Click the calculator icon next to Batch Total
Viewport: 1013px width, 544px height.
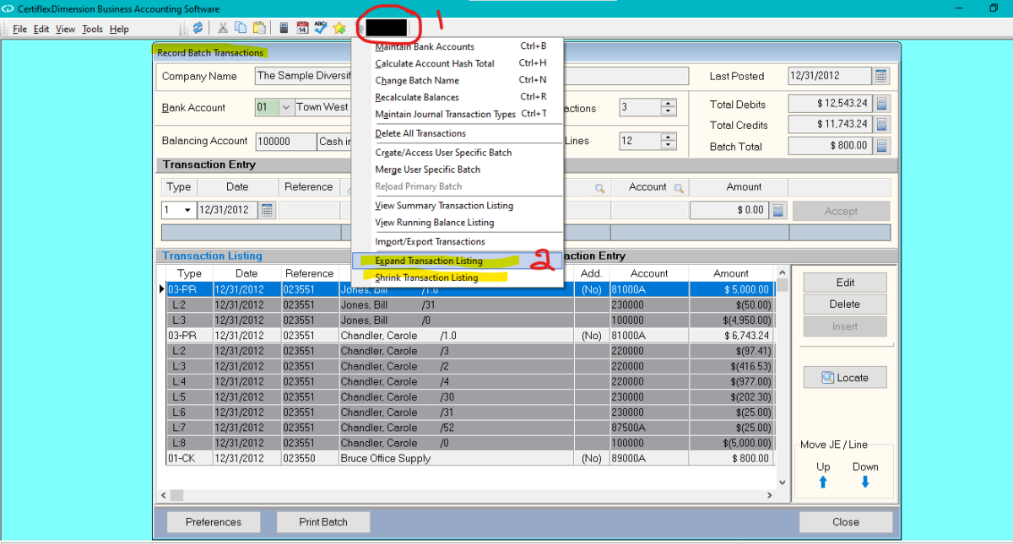pos(880,144)
